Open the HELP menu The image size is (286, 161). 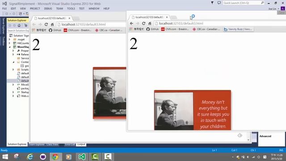tap(106, 8)
